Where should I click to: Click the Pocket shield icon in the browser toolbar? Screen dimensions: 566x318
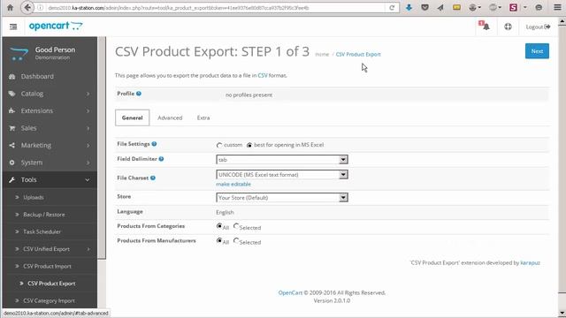424,7
